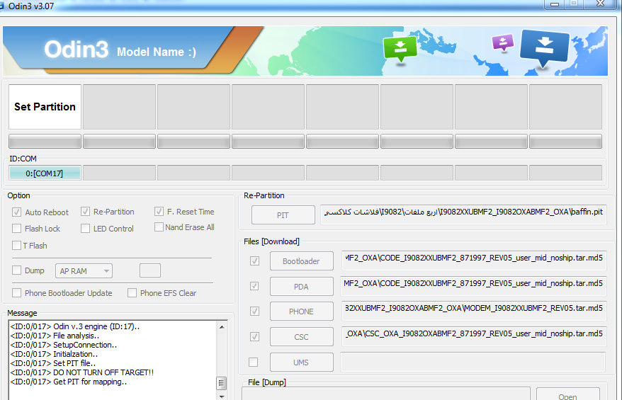Viewport: 622px width, 400px height.
Task: Click the PHONE MODEM file path field
Action: click(x=473, y=311)
